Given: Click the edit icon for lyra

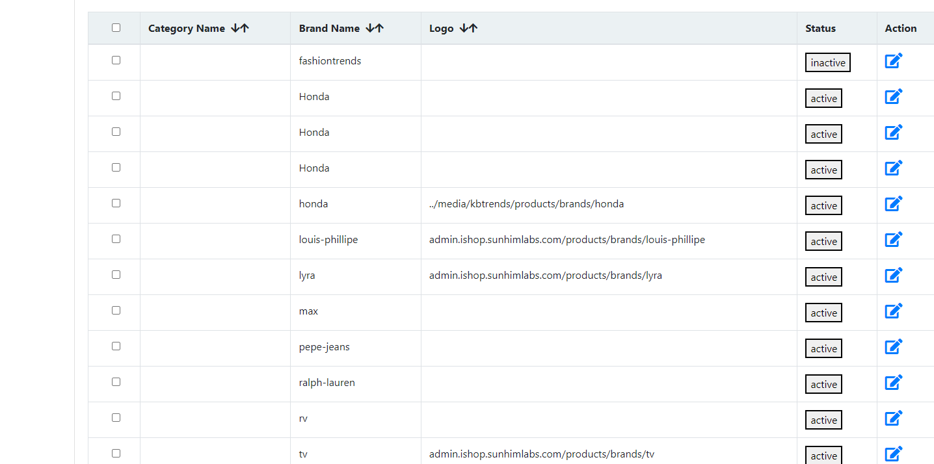Looking at the screenshot, I should tap(894, 276).
